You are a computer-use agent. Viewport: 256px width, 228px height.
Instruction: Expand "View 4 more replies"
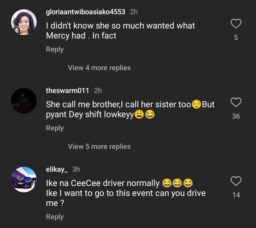tap(99, 68)
